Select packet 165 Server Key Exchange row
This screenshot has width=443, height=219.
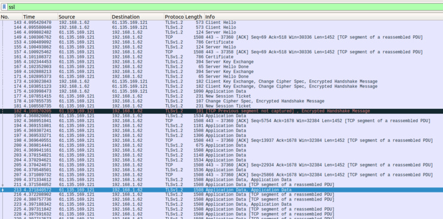click(221, 62)
